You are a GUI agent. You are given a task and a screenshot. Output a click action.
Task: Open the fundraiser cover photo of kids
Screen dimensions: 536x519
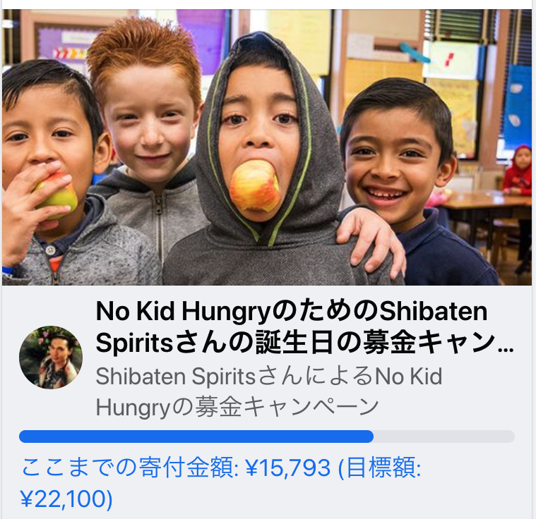(267, 147)
